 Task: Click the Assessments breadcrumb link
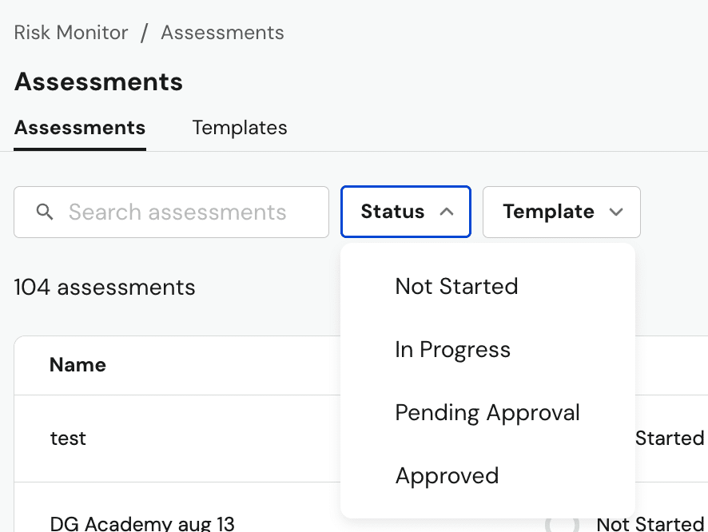coord(222,33)
